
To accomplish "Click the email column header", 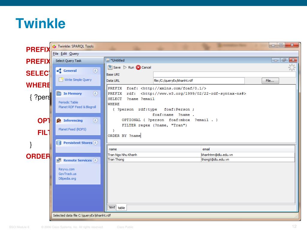I will 248,149.
